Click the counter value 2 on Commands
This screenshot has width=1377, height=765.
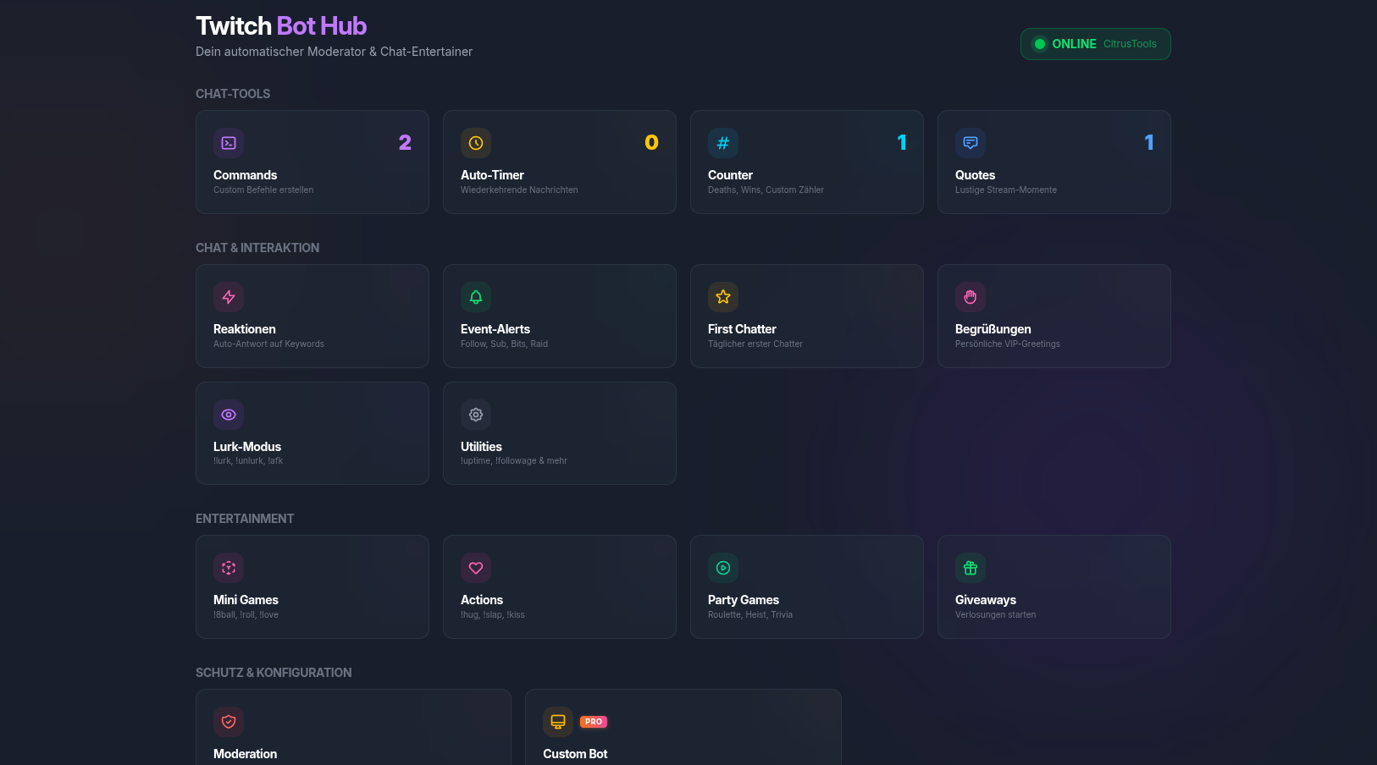click(406, 143)
